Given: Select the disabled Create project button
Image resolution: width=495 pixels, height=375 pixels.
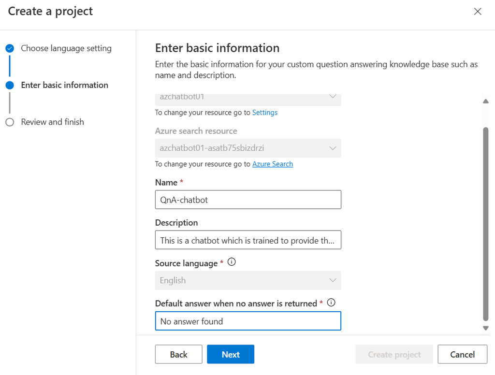Looking at the screenshot, I should click(x=394, y=354).
